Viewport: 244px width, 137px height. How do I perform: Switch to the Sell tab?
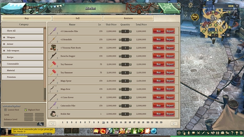coord(77,18)
